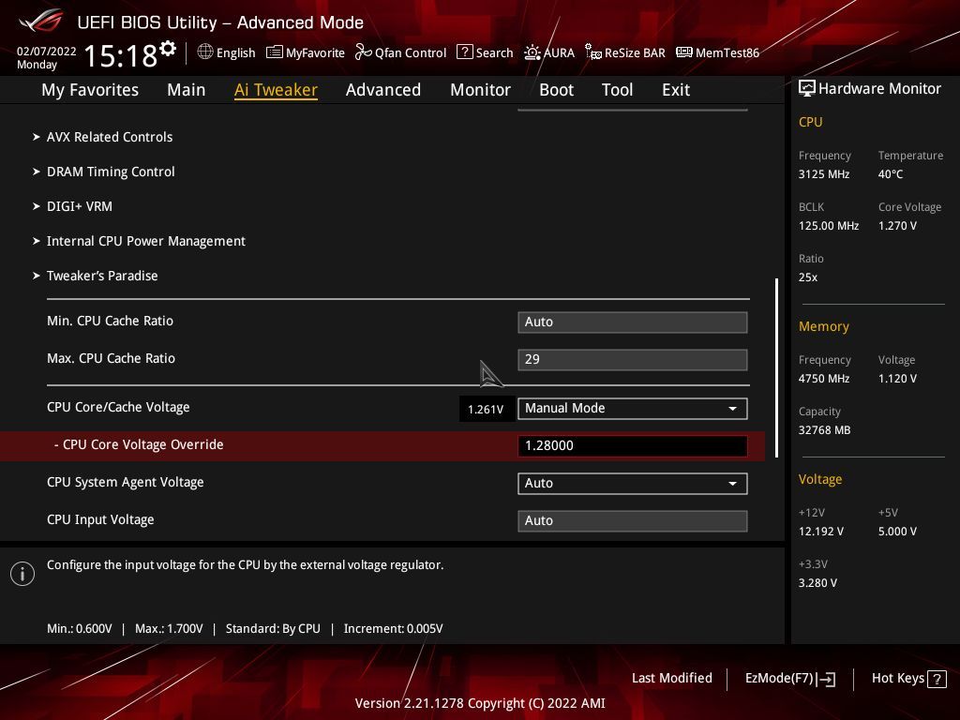
Task: Open the Tool tab
Action: (617, 90)
